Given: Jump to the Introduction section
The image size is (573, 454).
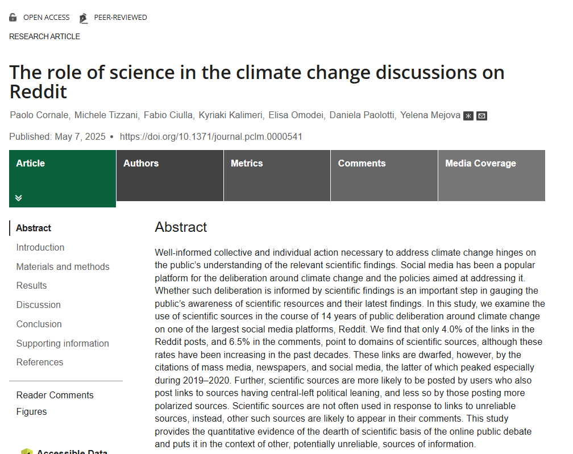Looking at the screenshot, I should click(40, 247).
